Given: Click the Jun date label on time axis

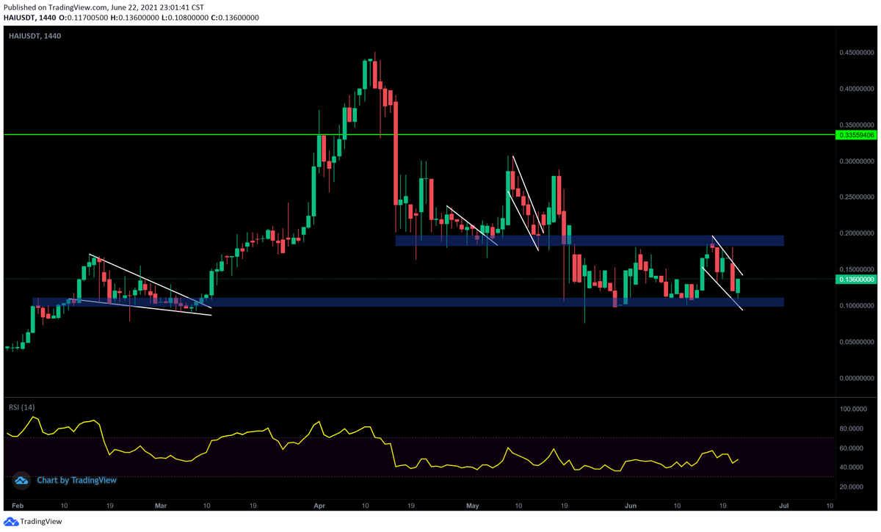Looking at the screenshot, I should [x=630, y=506].
